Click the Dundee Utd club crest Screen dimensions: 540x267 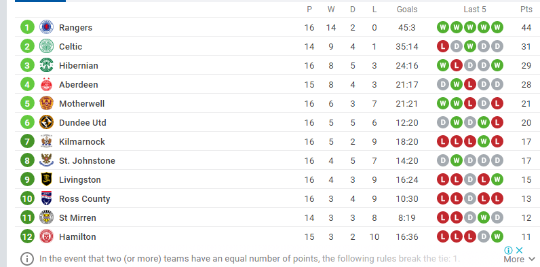click(x=47, y=122)
